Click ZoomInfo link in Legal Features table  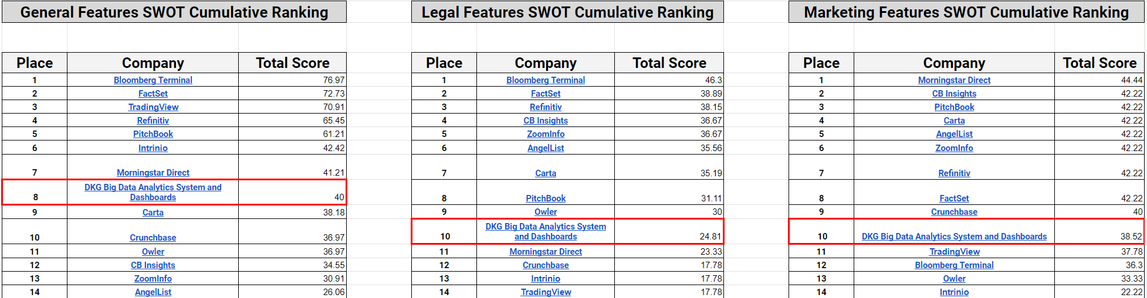[x=545, y=134]
